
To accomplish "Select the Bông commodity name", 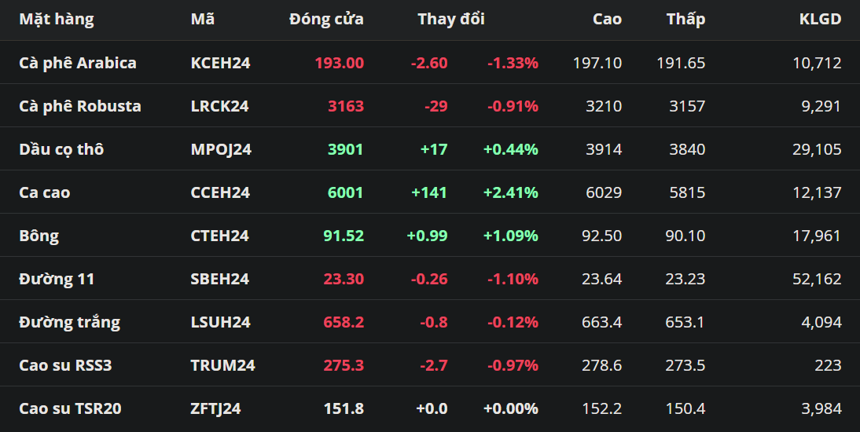I will [x=39, y=236].
